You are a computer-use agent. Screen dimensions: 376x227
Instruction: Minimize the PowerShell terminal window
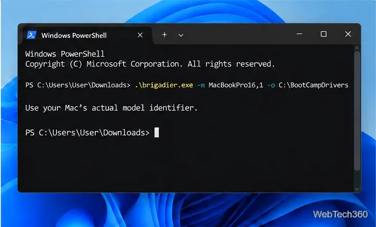click(x=299, y=34)
